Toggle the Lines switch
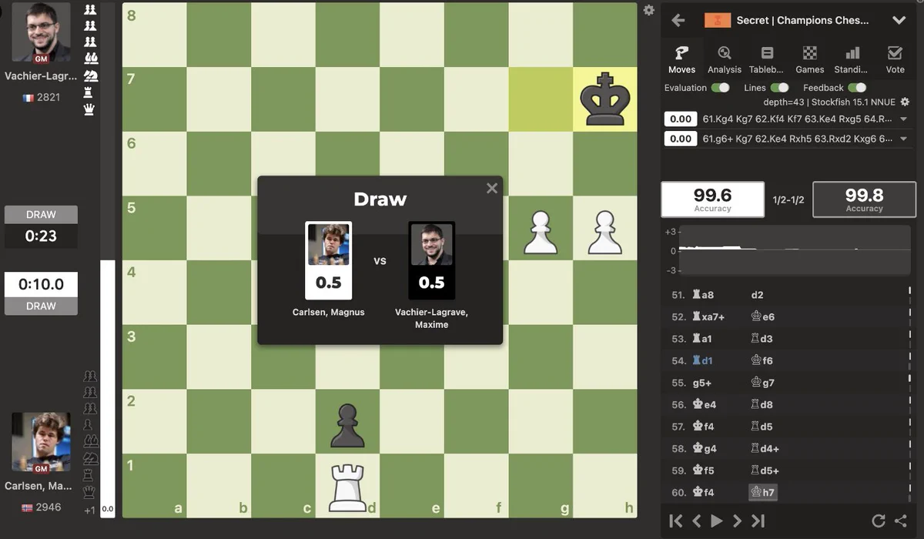 tap(779, 88)
